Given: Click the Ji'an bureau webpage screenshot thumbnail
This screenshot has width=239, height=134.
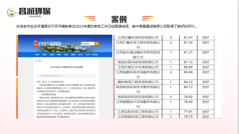Looking at the screenshot, I should pyautogui.click(x=65, y=76).
